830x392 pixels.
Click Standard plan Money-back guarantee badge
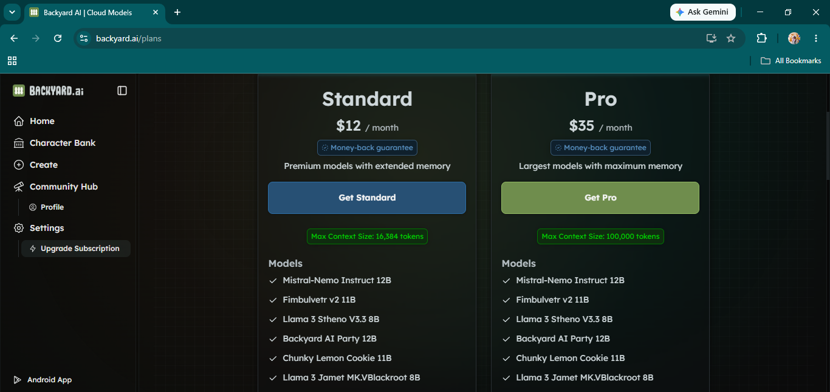pyautogui.click(x=367, y=148)
